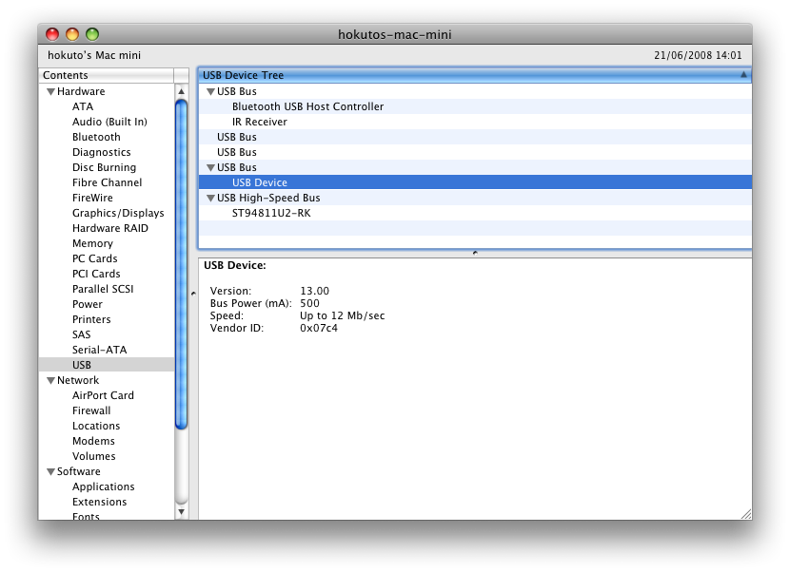This screenshot has width=790, height=572.
Task: Collapse the first USB Bus disclosure triangle
Action: (211, 91)
